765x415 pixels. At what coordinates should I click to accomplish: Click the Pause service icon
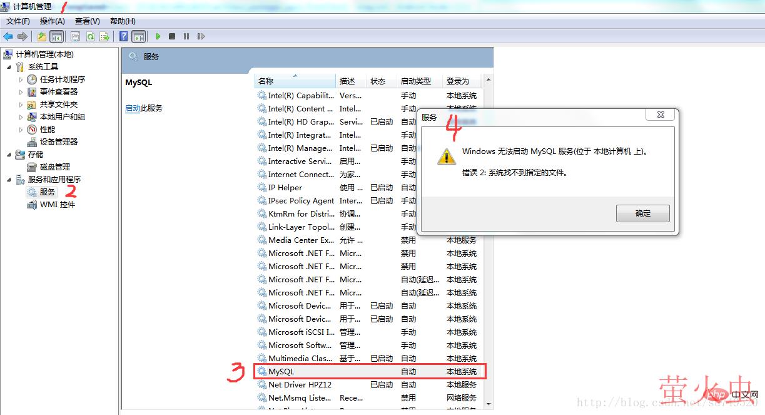point(186,36)
